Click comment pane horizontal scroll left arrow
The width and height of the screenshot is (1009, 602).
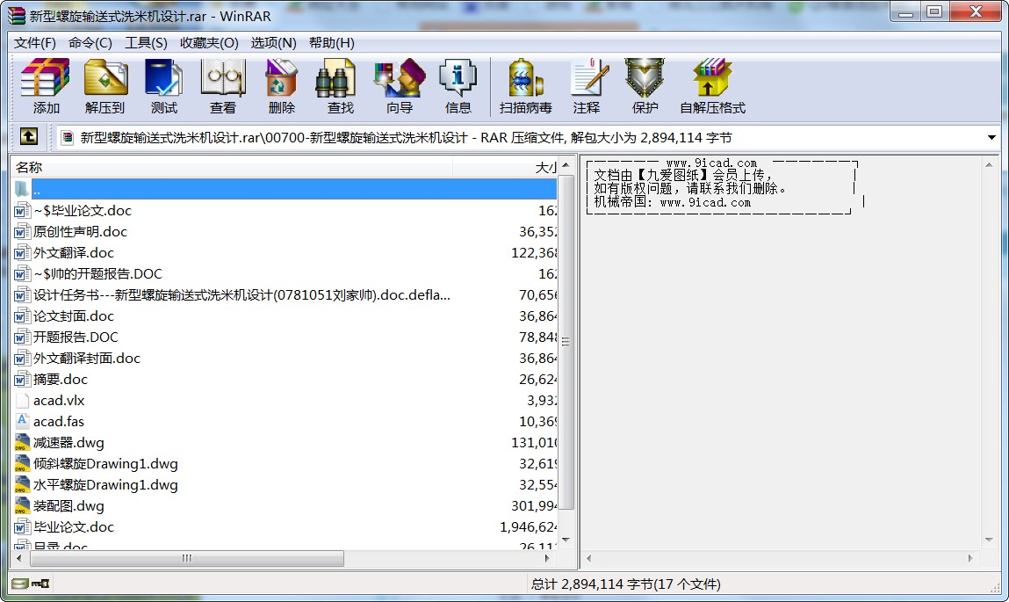(588, 558)
